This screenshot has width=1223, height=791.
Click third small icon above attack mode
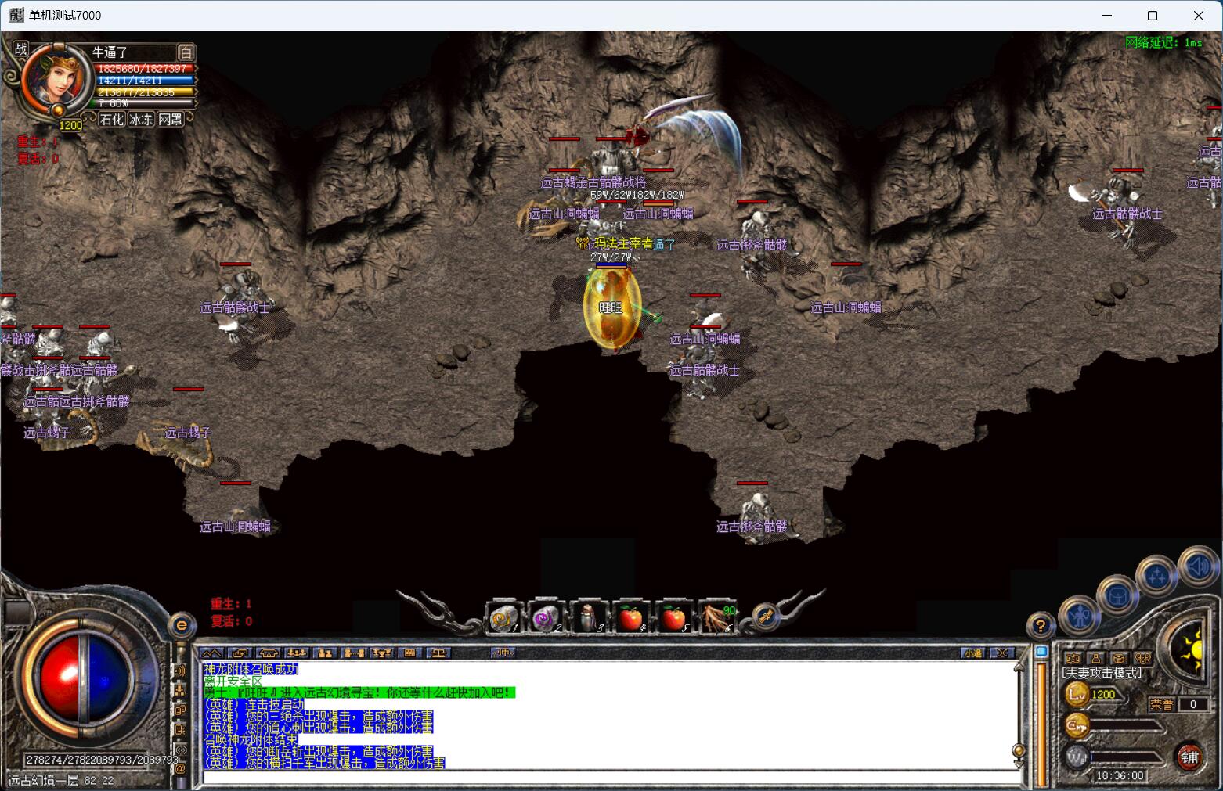pos(1120,659)
